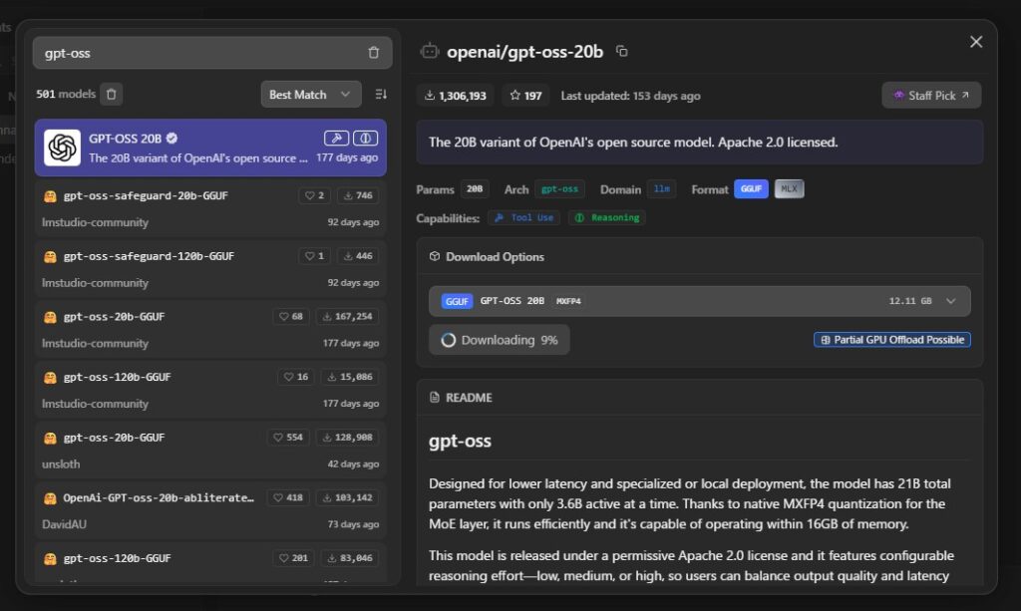The width and height of the screenshot is (1021, 611).
Task: Open the Best Match sort dropdown
Action: 310,95
